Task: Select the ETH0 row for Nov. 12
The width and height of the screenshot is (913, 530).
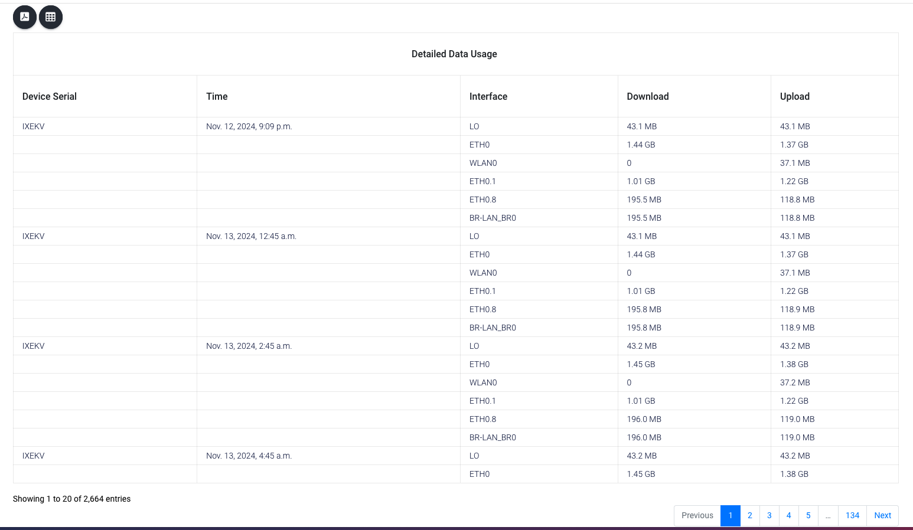Action: (x=479, y=145)
